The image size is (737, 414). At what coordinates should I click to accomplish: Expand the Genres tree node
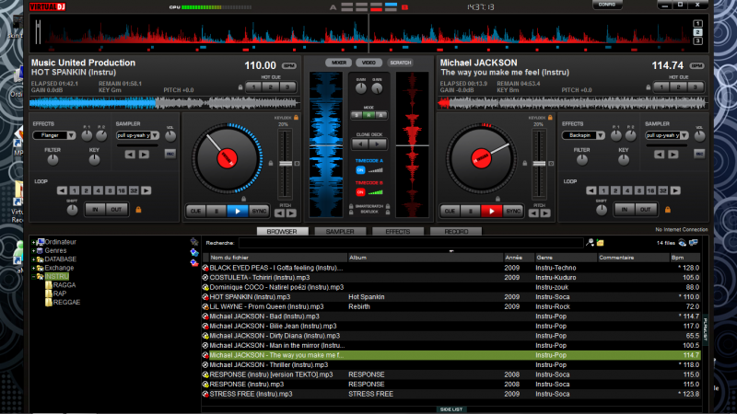pos(33,250)
